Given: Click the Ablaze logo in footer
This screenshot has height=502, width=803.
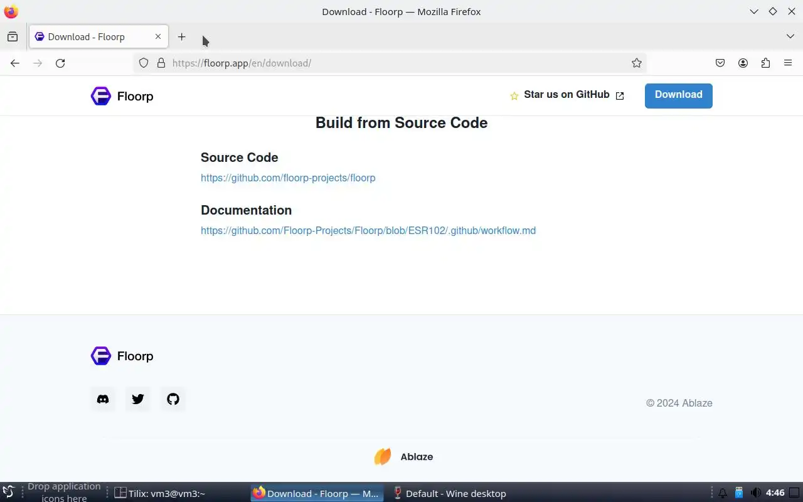Looking at the screenshot, I should point(403,457).
